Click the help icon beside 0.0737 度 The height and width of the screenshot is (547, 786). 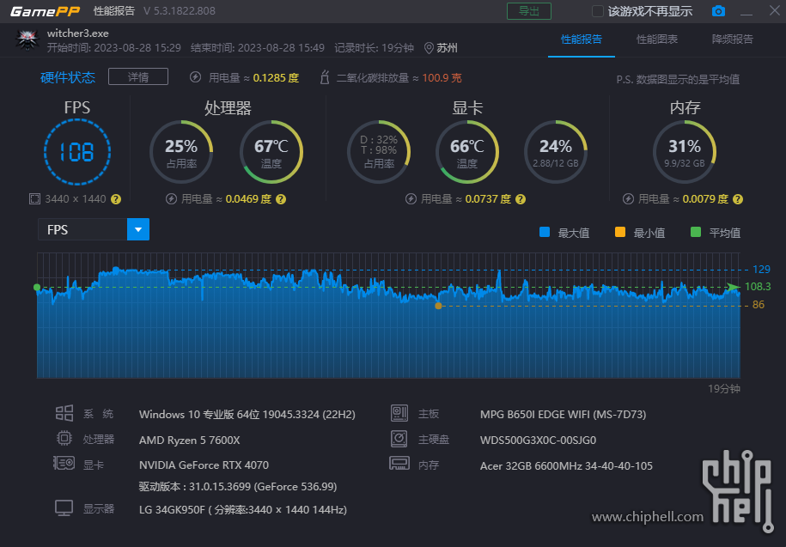[x=521, y=199]
